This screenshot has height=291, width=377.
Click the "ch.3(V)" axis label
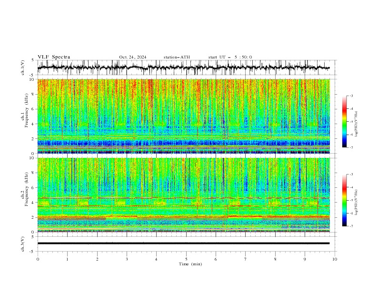[23, 244]
